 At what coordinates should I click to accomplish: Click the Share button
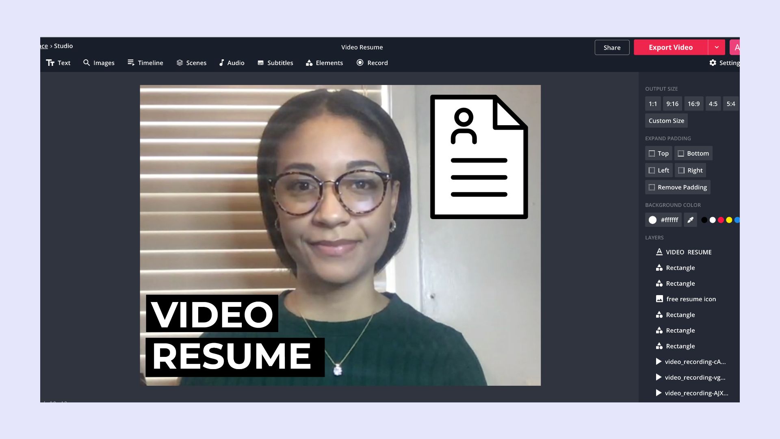click(612, 48)
